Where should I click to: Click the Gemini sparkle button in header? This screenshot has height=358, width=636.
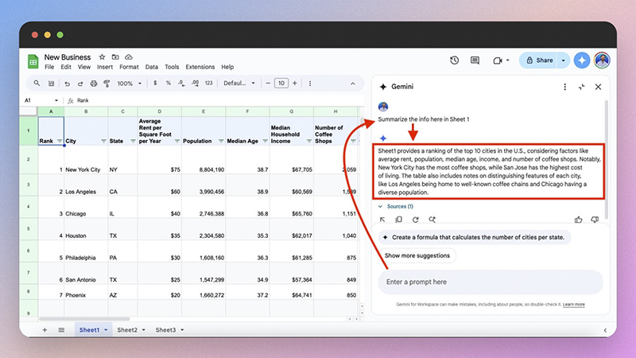click(x=582, y=60)
